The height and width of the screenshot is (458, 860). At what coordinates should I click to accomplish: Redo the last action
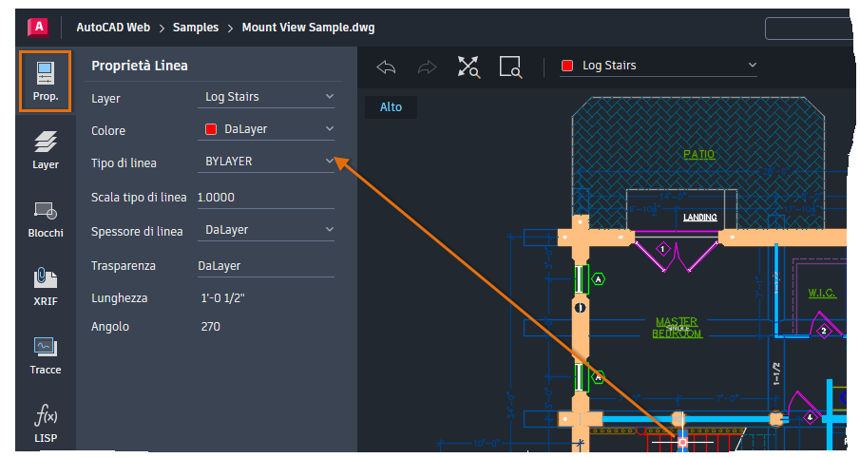point(427,67)
